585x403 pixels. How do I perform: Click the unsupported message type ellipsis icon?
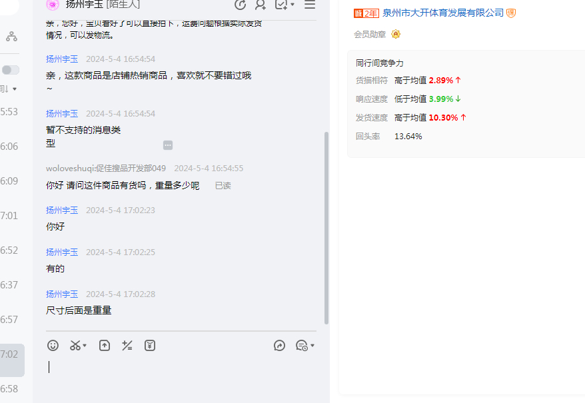coord(168,145)
